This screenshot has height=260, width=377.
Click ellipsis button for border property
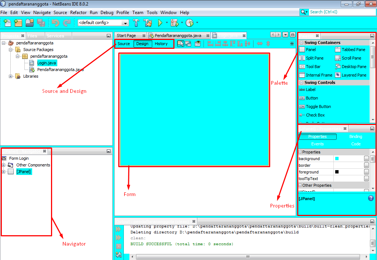pos(366,165)
